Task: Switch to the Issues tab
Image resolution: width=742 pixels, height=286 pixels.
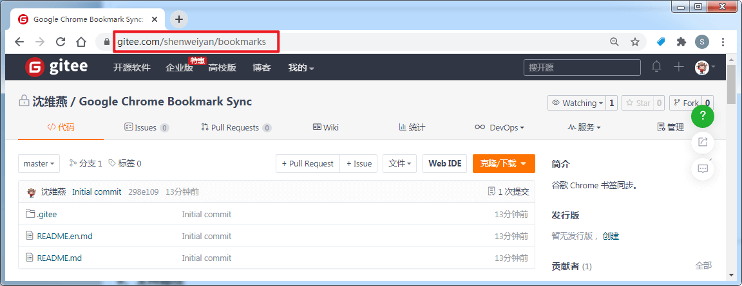Action: [146, 127]
